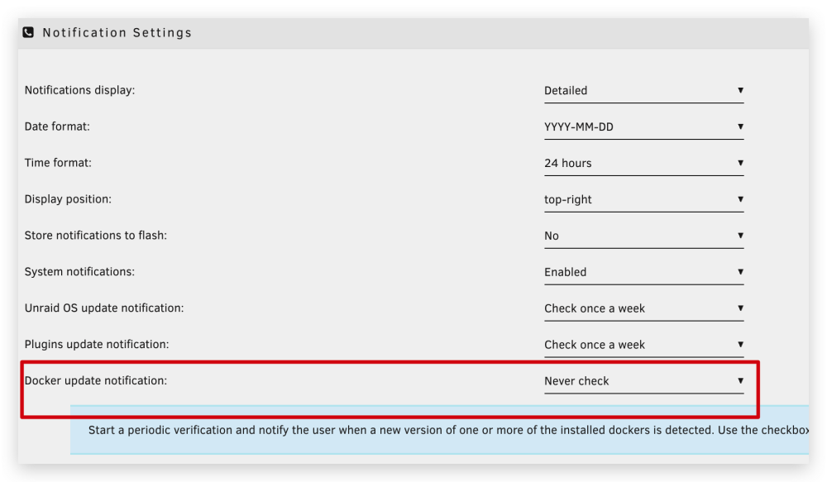Click the phone icon beside Notification Settings
The width and height of the screenshot is (827, 482).
28,33
